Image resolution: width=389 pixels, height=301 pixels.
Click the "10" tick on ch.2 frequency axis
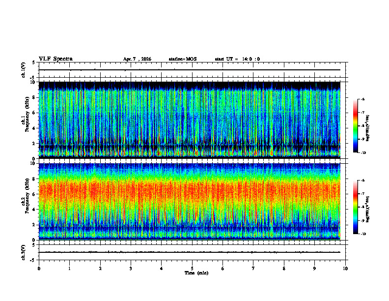(x=33, y=163)
